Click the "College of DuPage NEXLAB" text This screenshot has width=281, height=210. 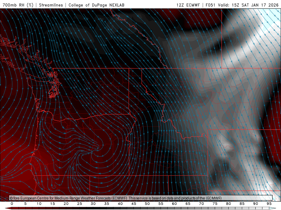tap(96, 5)
